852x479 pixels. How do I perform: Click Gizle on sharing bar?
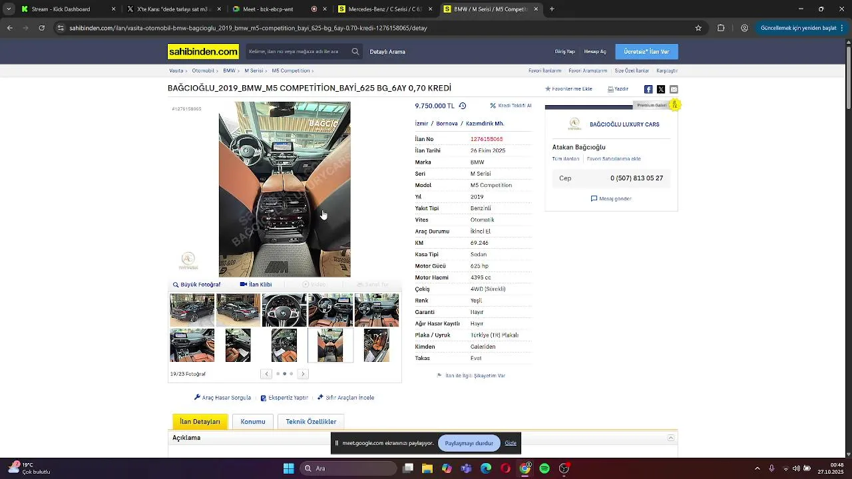coord(511,443)
